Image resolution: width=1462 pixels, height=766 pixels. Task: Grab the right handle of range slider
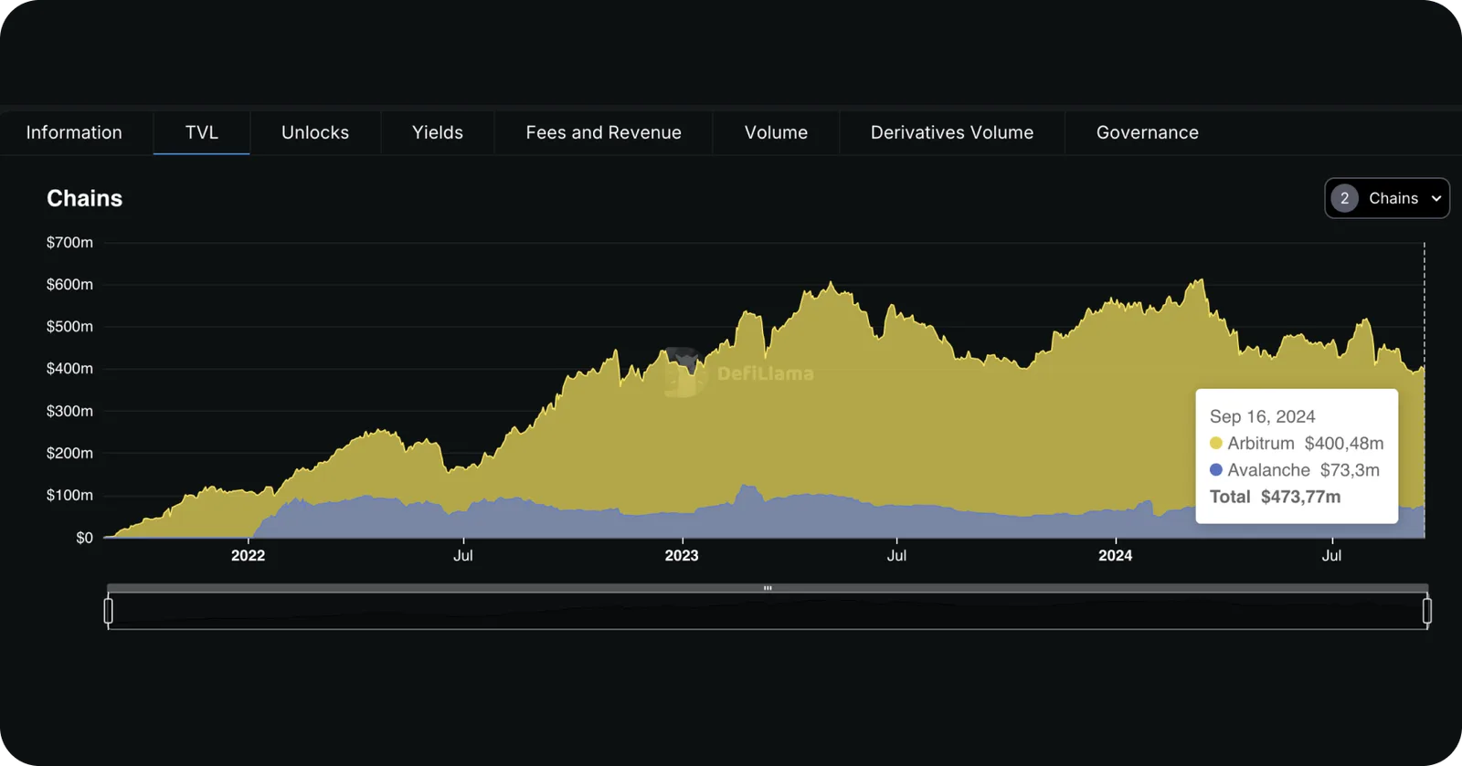1427,611
